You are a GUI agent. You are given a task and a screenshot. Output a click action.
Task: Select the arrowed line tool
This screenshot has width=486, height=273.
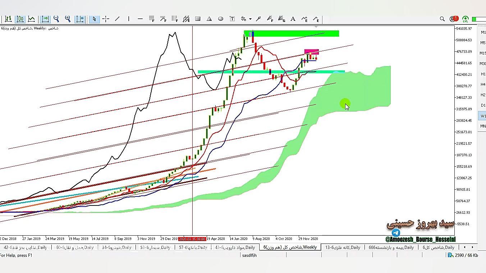[x=258, y=19]
